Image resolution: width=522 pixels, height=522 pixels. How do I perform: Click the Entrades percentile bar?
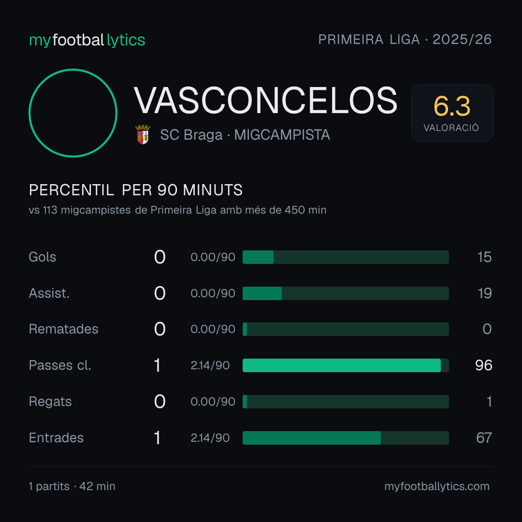tap(346, 438)
